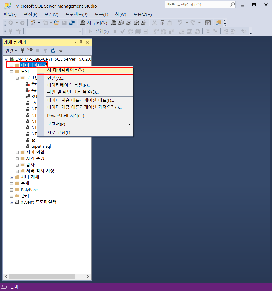This screenshot has width=272, height=291.
Task: Click the Execute (실행) button
Action: (99, 31)
